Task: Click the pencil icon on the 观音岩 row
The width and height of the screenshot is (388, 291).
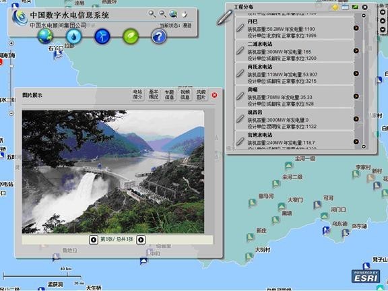Action: (x=240, y=119)
